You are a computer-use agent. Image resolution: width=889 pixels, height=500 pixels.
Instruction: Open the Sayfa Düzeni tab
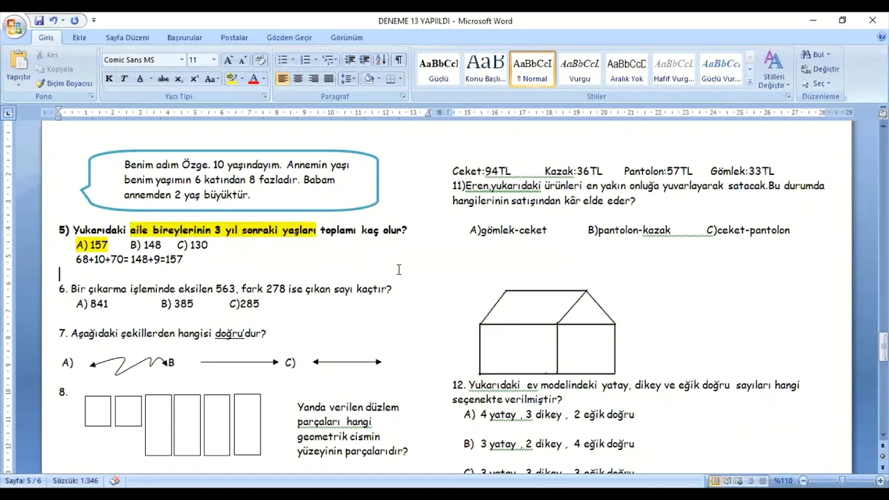point(127,37)
